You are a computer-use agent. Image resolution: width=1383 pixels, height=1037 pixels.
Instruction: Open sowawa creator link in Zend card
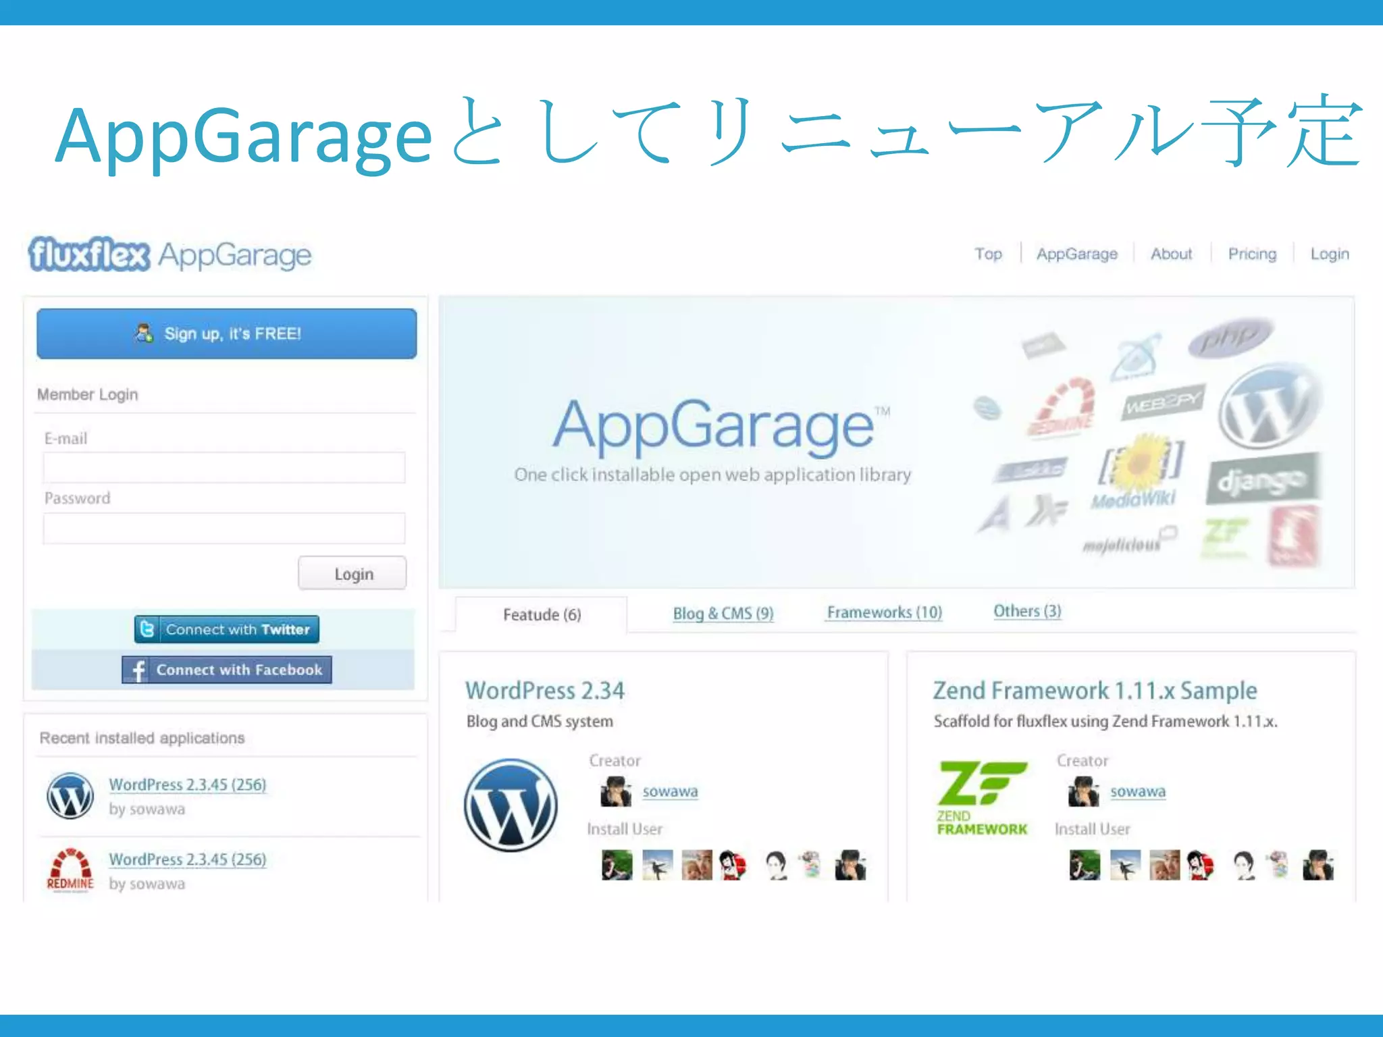[x=1138, y=791]
